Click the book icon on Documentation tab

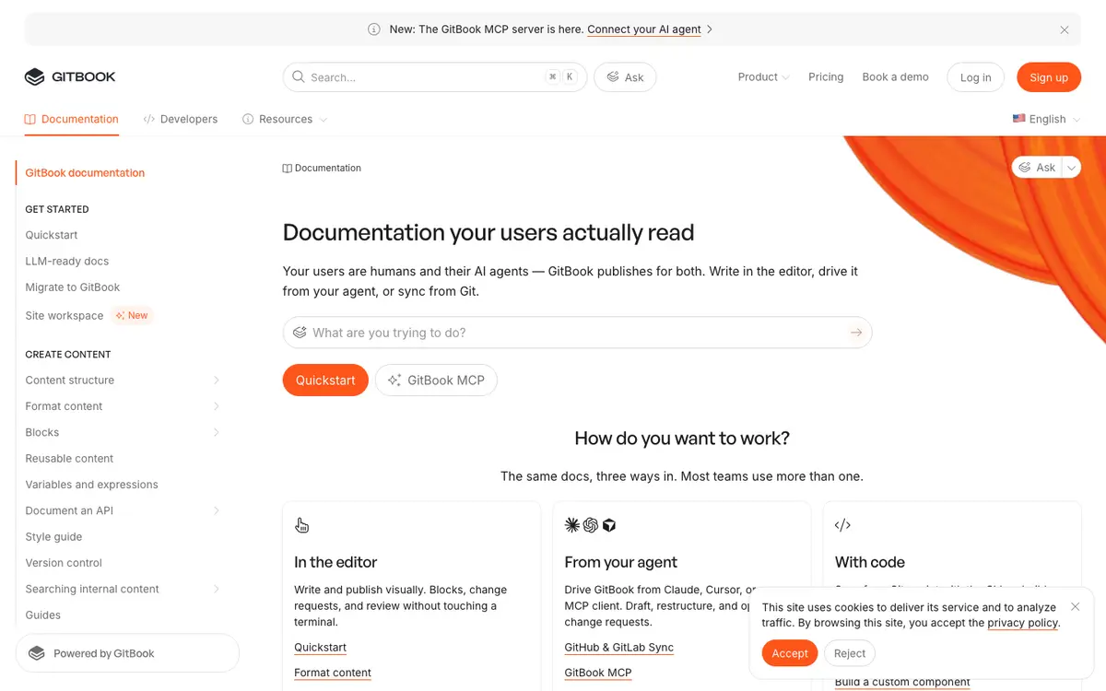[30, 119]
